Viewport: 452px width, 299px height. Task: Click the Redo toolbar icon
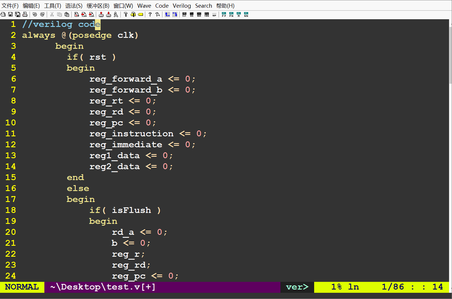(42, 14)
